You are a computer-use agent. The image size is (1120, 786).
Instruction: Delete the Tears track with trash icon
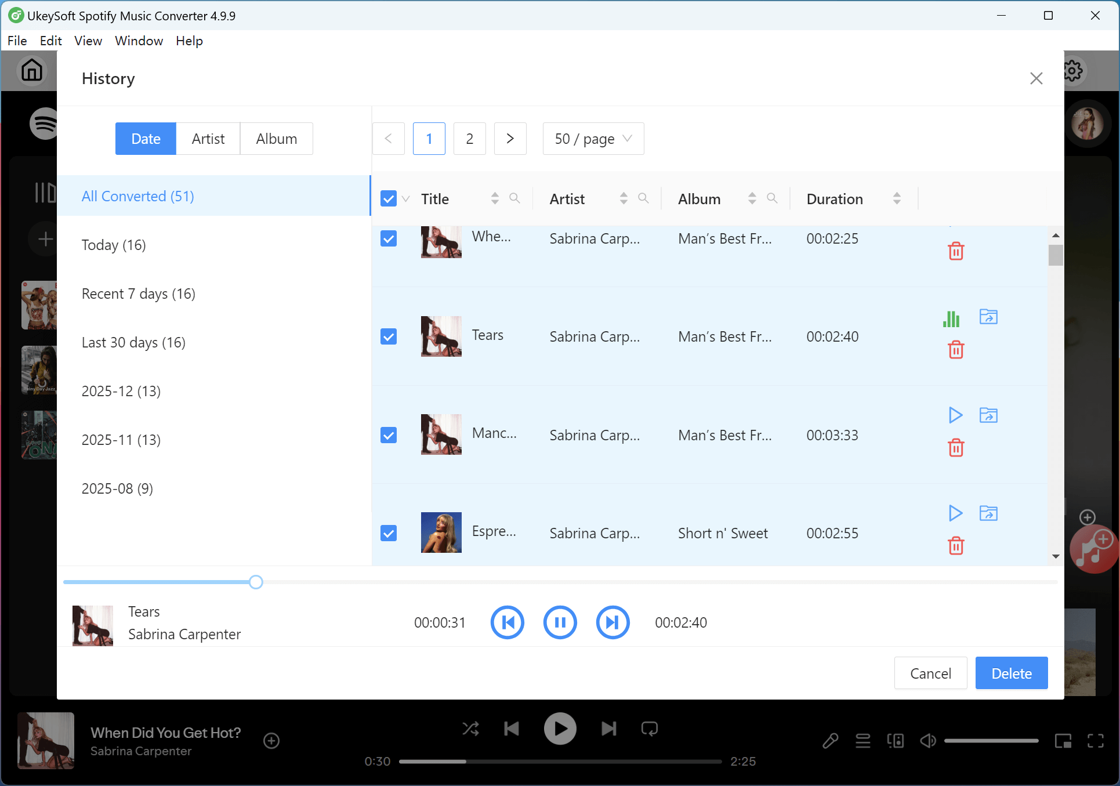(x=956, y=350)
